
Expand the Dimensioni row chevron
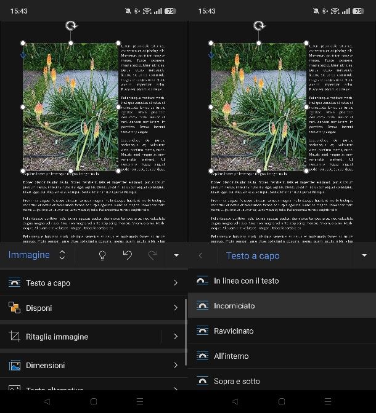[x=176, y=366]
